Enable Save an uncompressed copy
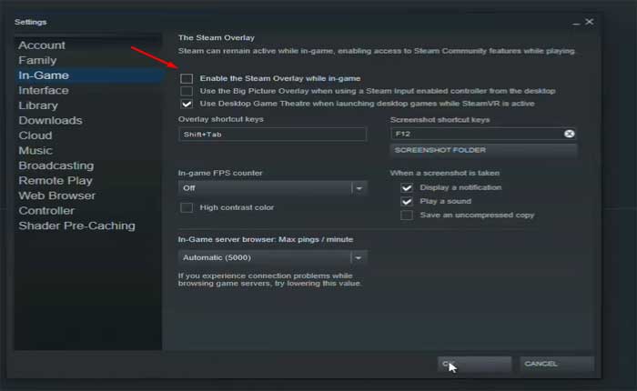This screenshot has width=637, height=391. pyautogui.click(x=408, y=216)
